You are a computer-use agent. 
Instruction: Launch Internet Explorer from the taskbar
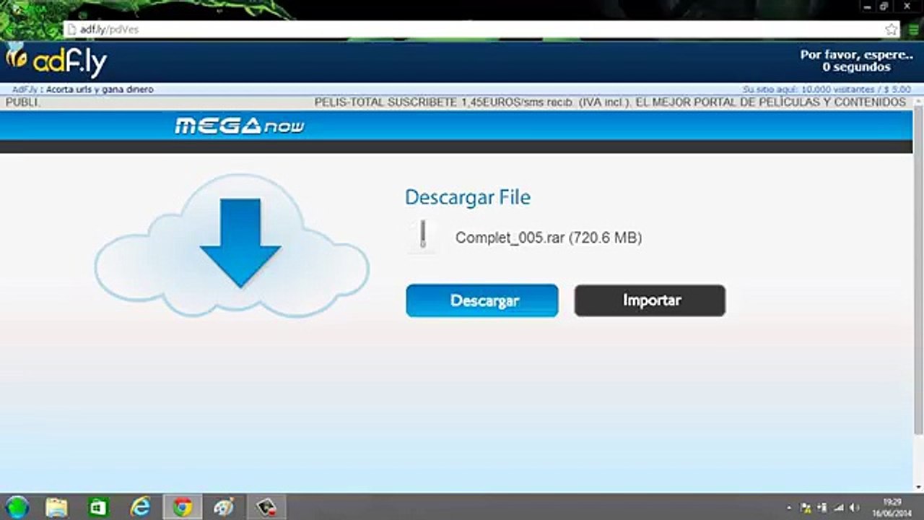[x=140, y=507]
